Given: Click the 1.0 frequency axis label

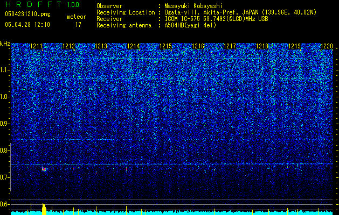Looking at the screenshot, I should [x=5, y=97].
